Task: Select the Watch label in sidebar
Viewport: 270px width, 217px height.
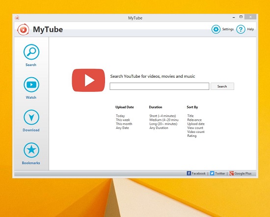Action: [31, 97]
